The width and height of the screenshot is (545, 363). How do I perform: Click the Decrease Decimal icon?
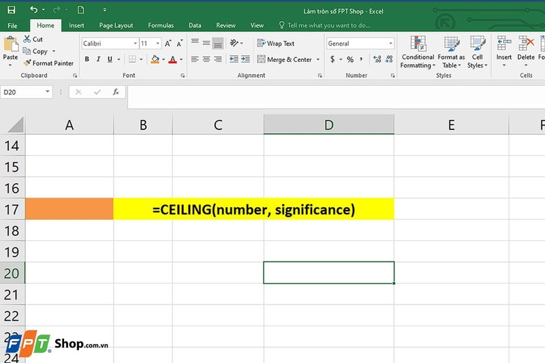tap(389, 59)
